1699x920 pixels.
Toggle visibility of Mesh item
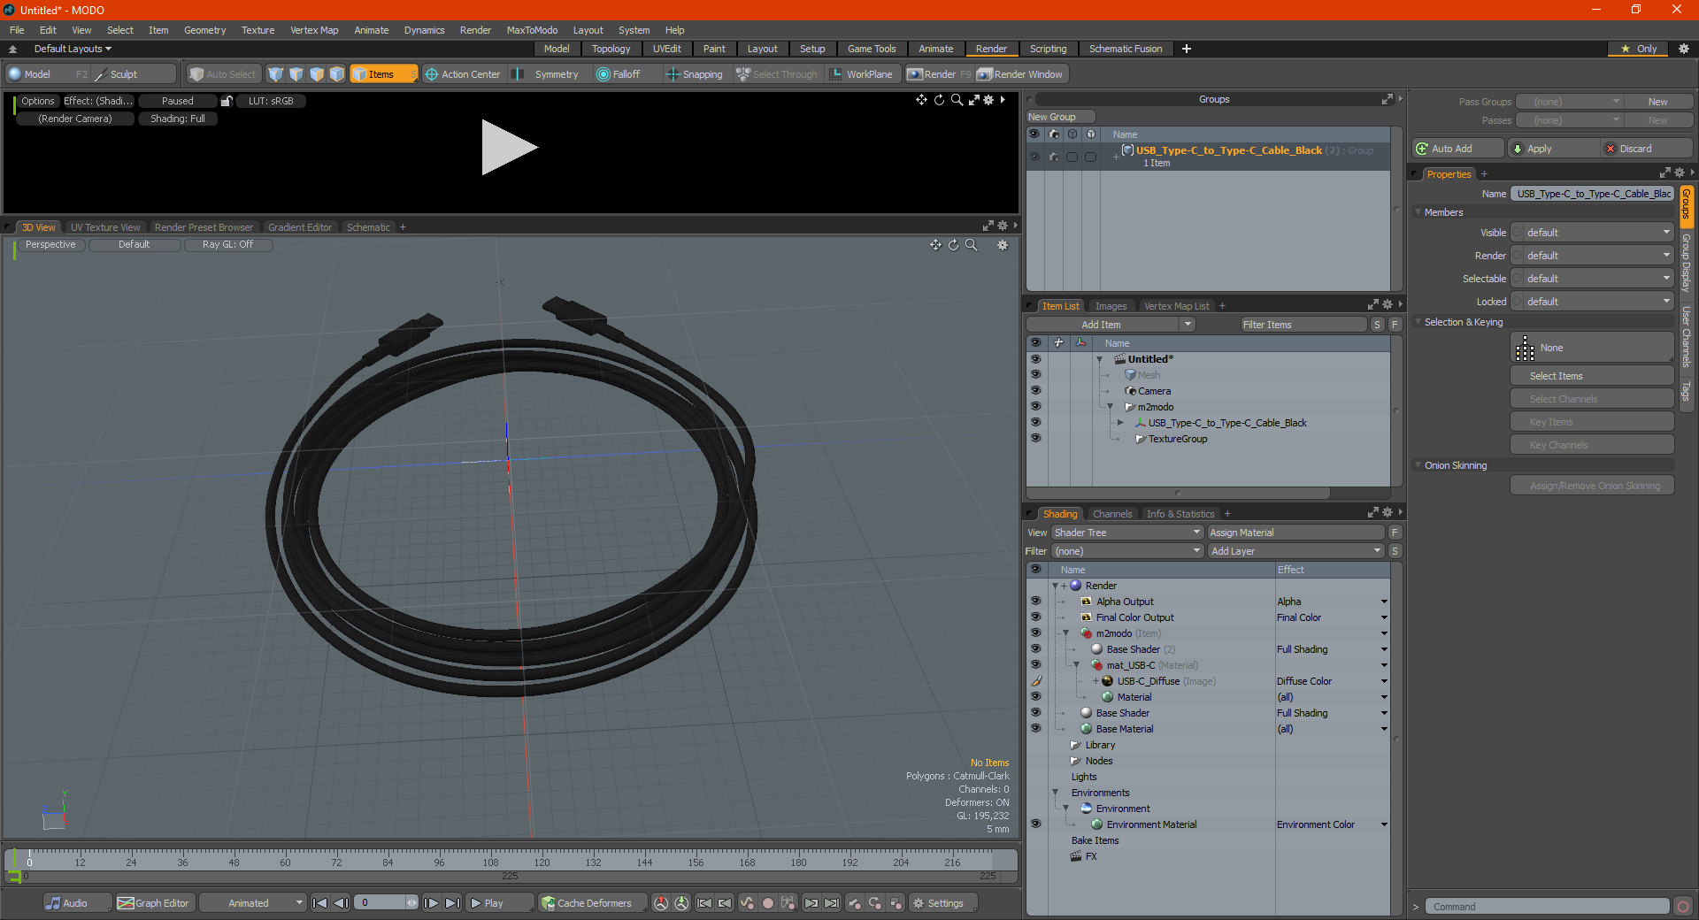click(1035, 375)
